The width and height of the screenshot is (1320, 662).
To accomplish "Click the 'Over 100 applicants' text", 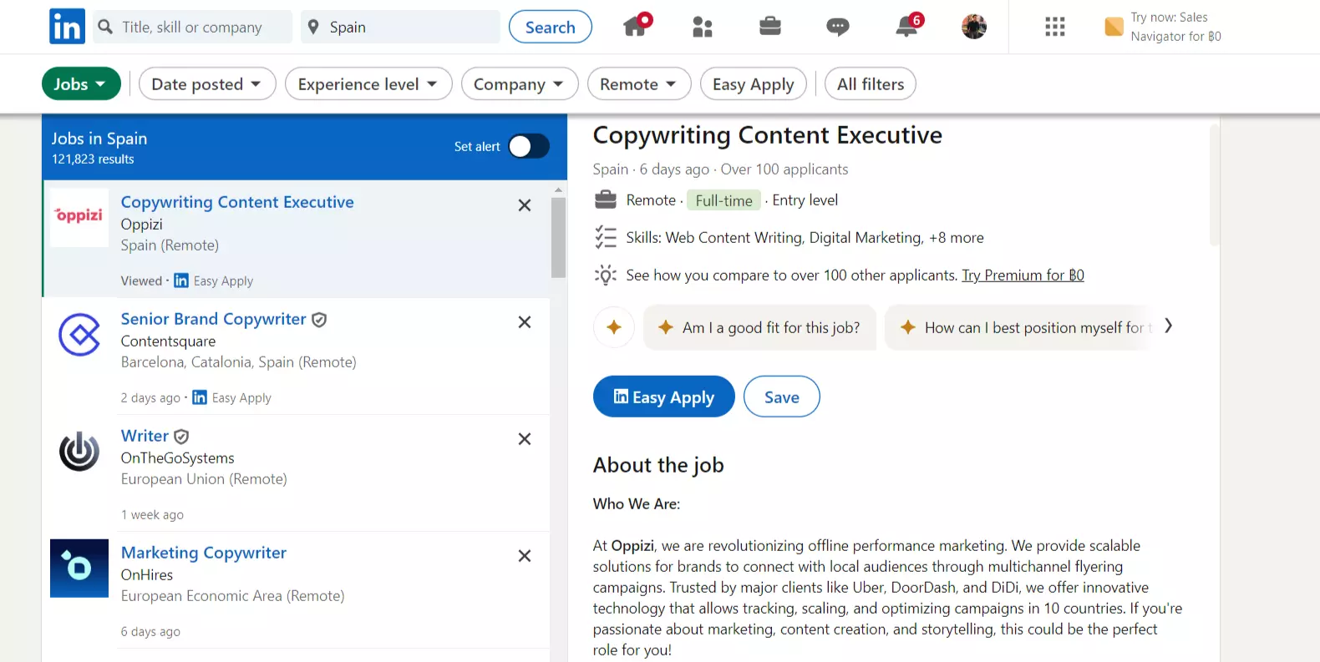I will pyautogui.click(x=784, y=169).
